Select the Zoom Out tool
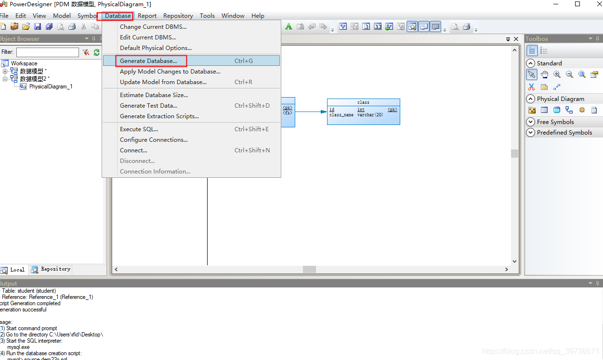The image size is (603, 360). (569, 74)
